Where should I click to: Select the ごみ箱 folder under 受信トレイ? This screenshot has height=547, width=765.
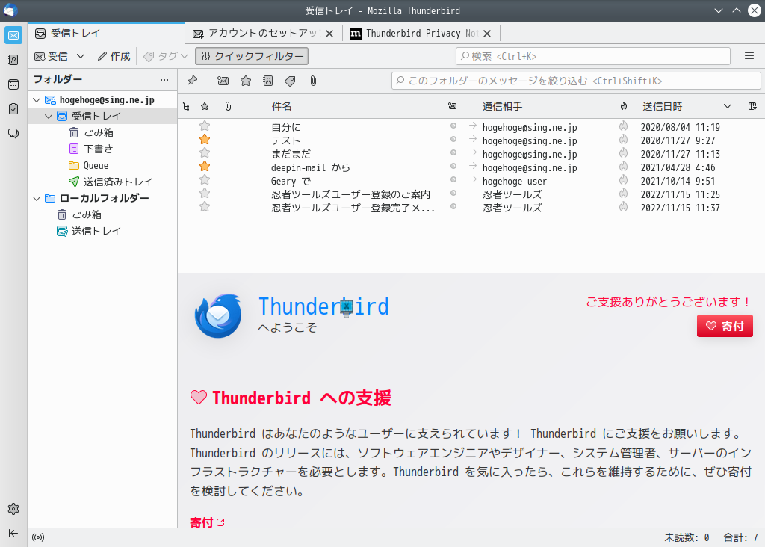pos(102,133)
